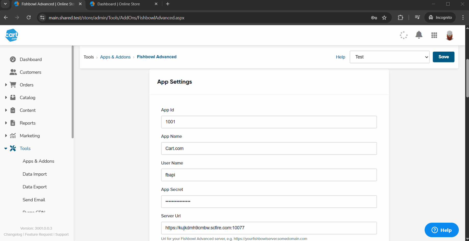Open Customers in the sidebar

click(x=30, y=72)
